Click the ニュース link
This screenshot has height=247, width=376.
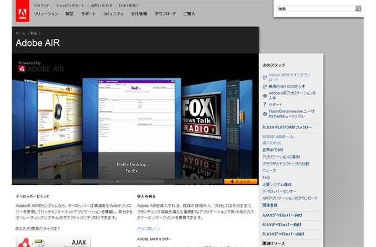click(269, 171)
